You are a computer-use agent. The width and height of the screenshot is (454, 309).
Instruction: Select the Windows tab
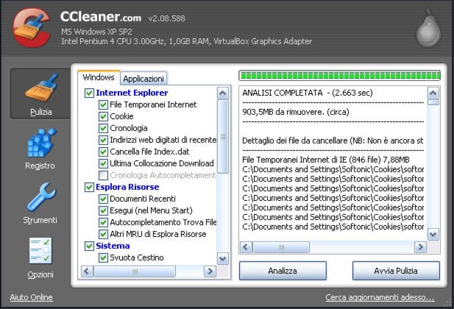98,77
